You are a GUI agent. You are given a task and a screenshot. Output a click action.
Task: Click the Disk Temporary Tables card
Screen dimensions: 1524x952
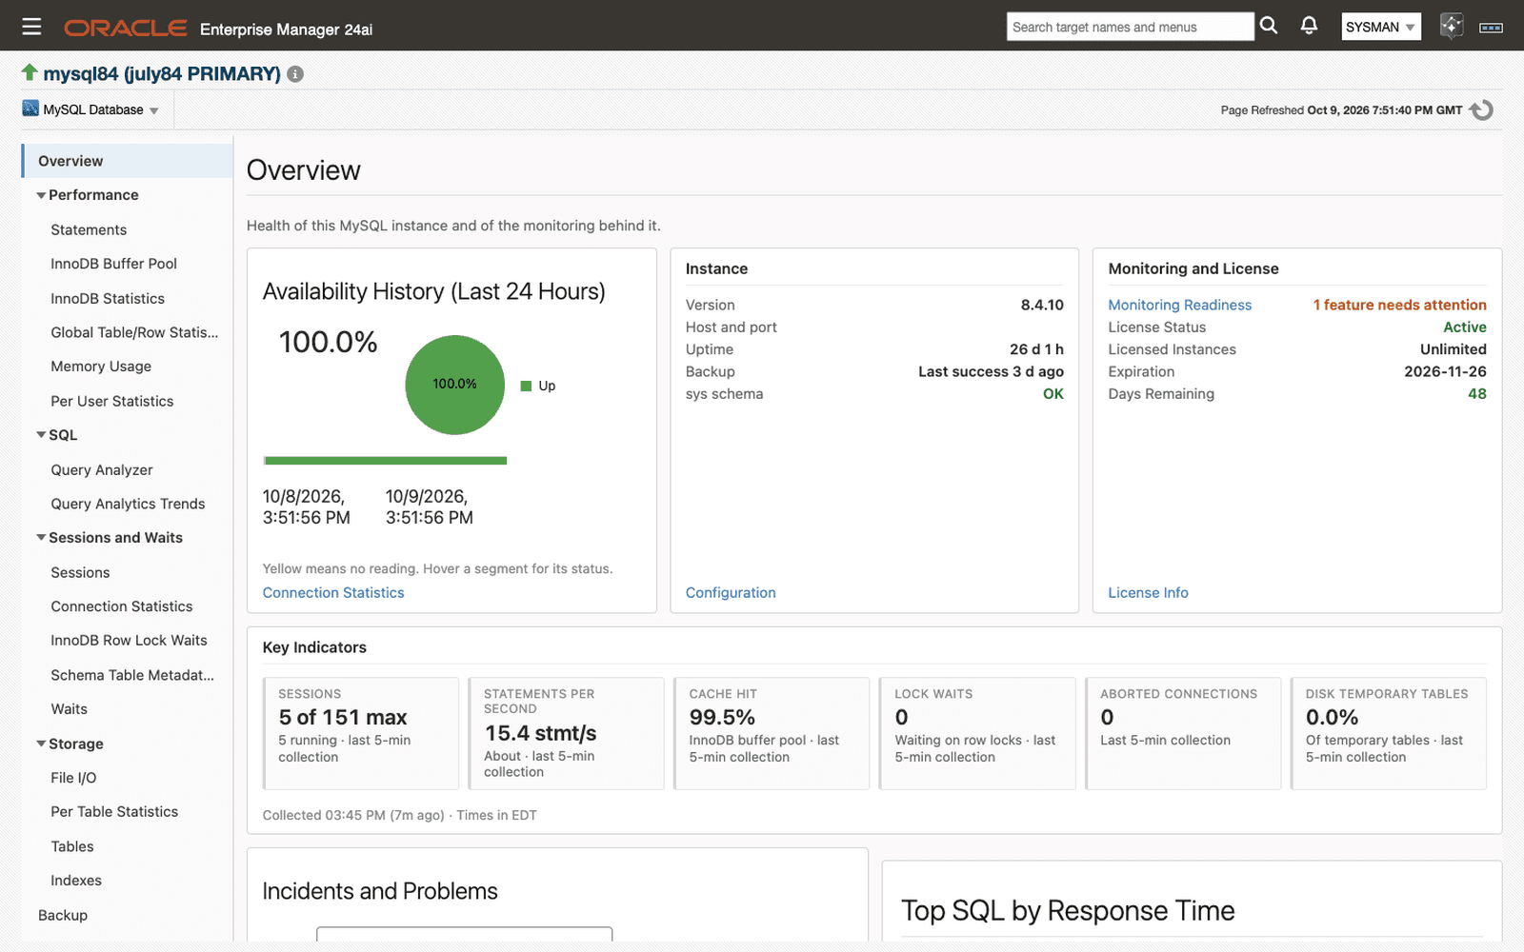(x=1389, y=733)
